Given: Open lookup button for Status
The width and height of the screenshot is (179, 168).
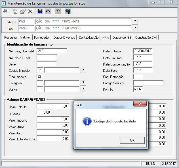Looking at the screenshot, I should [x=83, y=89].
